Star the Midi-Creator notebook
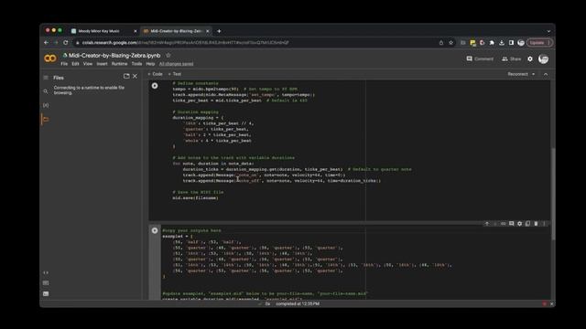The image size is (586, 329). (x=168, y=55)
